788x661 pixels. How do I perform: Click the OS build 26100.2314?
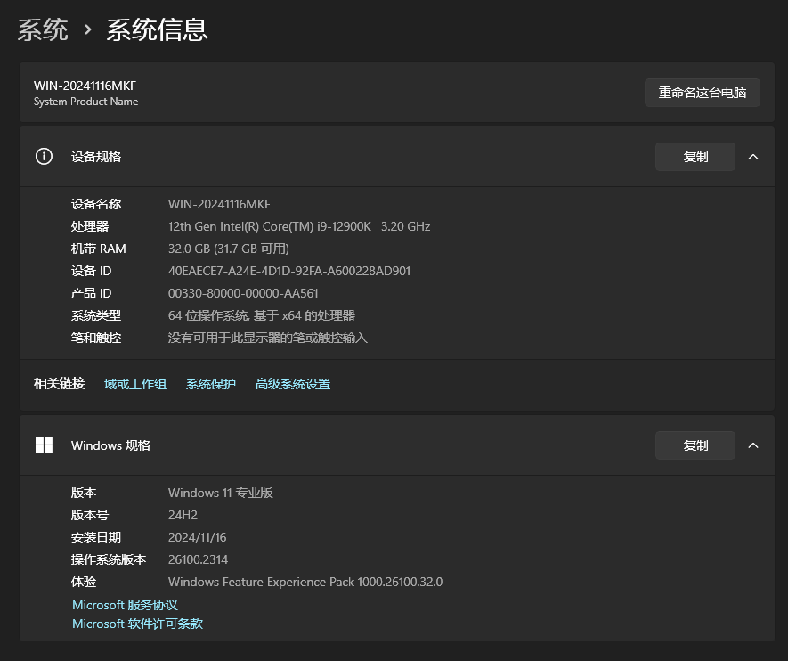click(x=198, y=559)
